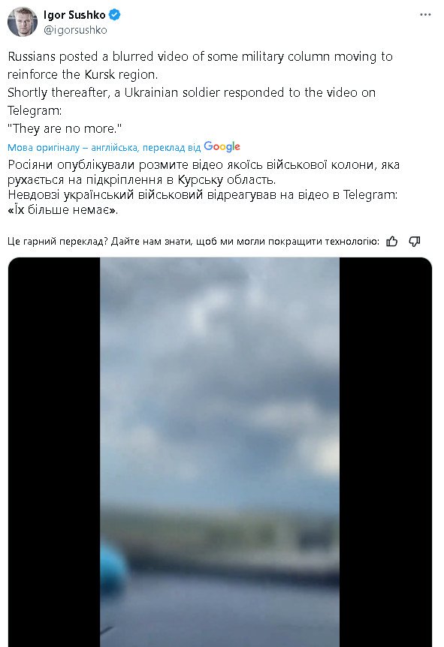Click the right black bar of the video

tap(385, 452)
